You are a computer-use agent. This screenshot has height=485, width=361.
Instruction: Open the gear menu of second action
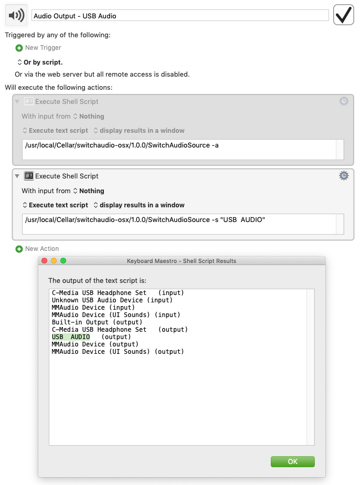[344, 176]
